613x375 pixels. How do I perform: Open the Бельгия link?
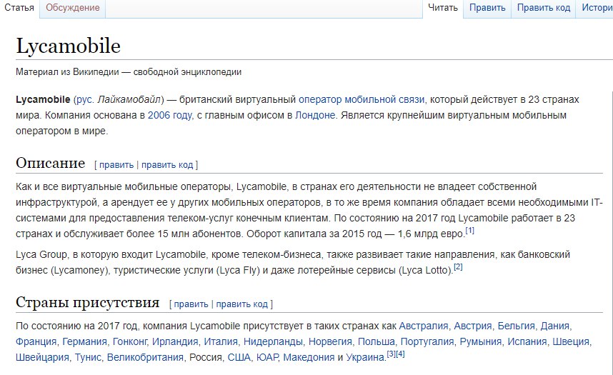click(516, 326)
